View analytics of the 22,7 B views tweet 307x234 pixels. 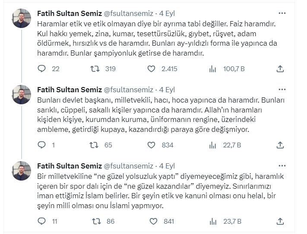click(x=212, y=145)
